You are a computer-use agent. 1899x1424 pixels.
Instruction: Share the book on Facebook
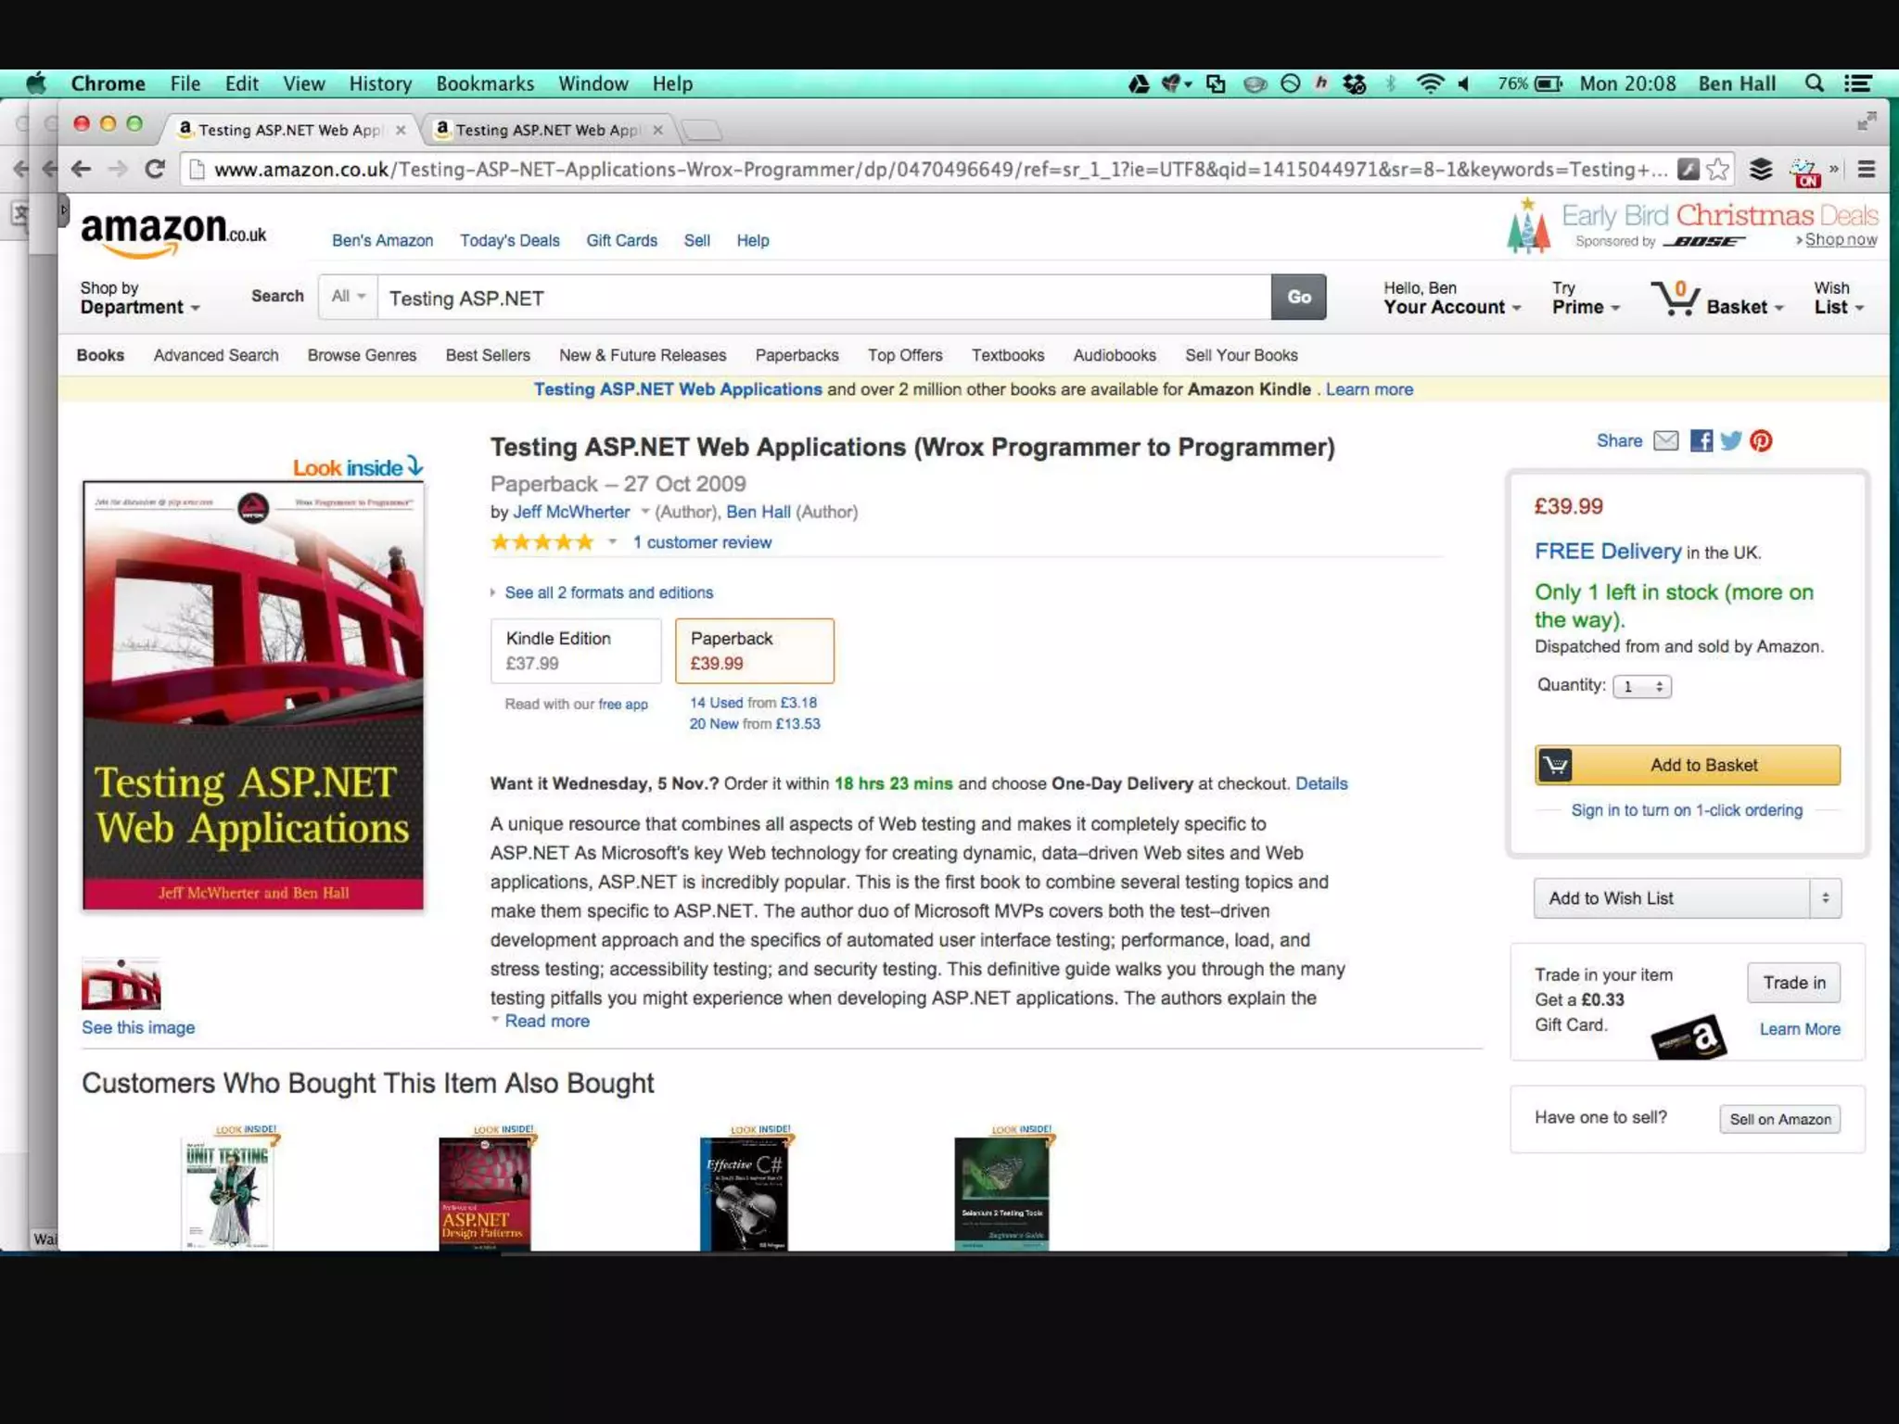(1701, 440)
